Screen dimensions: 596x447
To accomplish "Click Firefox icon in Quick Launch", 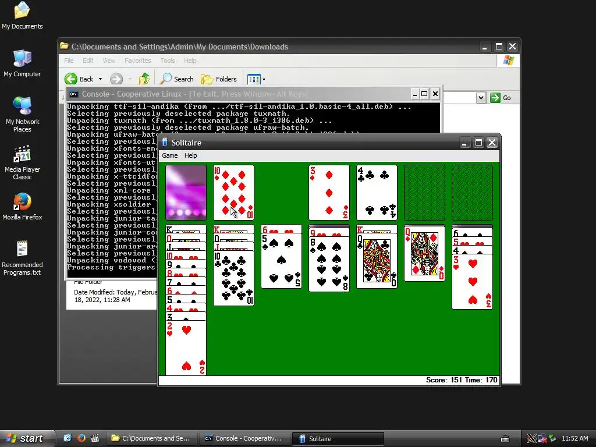I will point(81,438).
